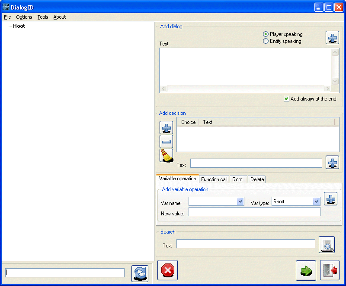Click the Search Text input field
The width and height of the screenshot is (346, 286).
click(246, 244)
